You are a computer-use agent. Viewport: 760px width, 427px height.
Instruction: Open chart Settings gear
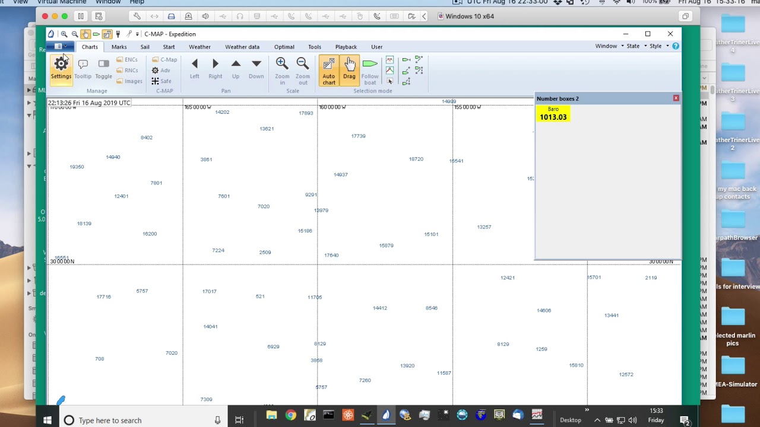[x=61, y=70]
